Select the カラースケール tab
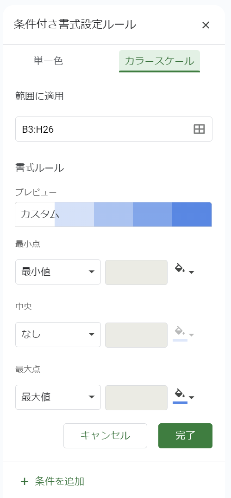 [x=159, y=61]
